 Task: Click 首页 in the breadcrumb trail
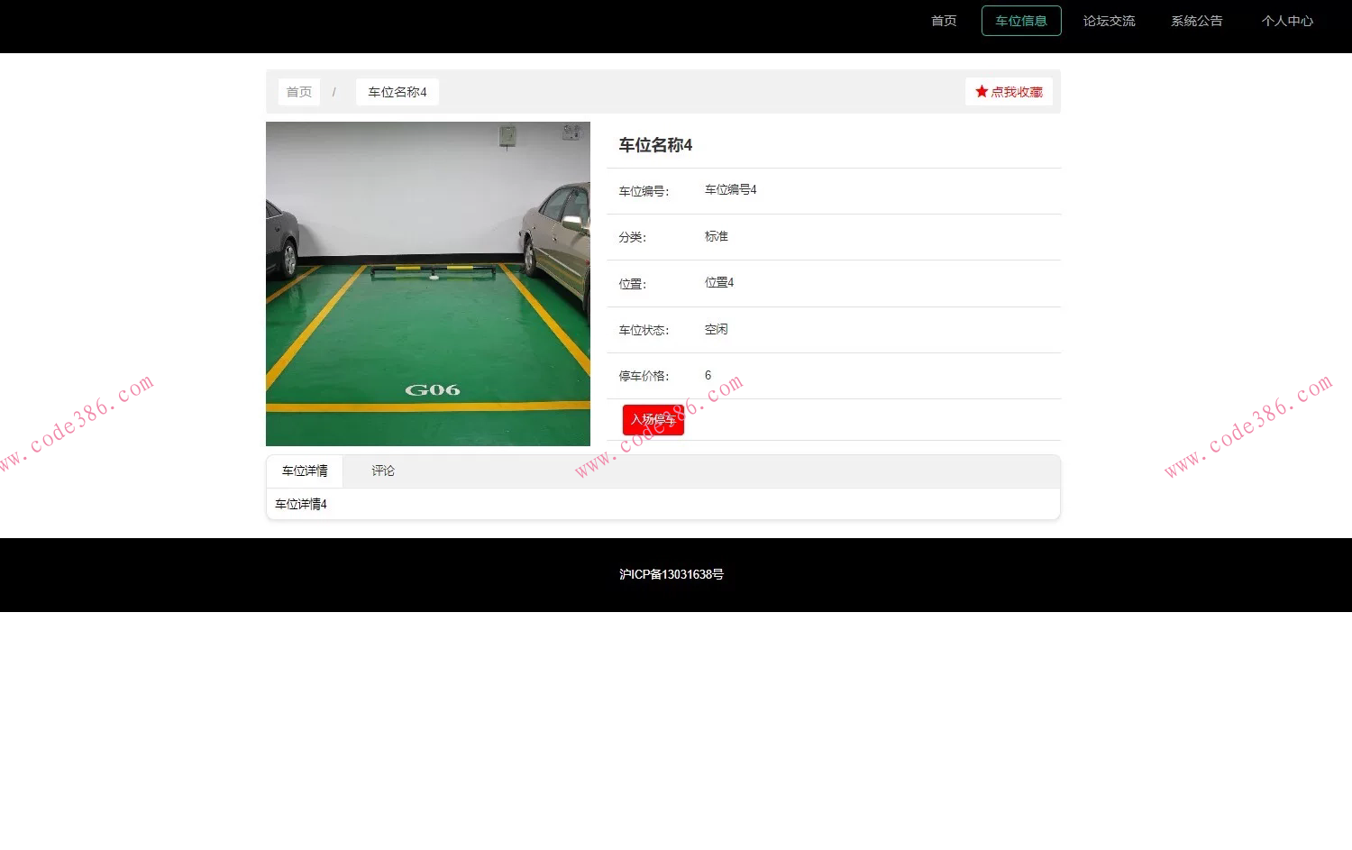pyautogui.click(x=298, y=91)
